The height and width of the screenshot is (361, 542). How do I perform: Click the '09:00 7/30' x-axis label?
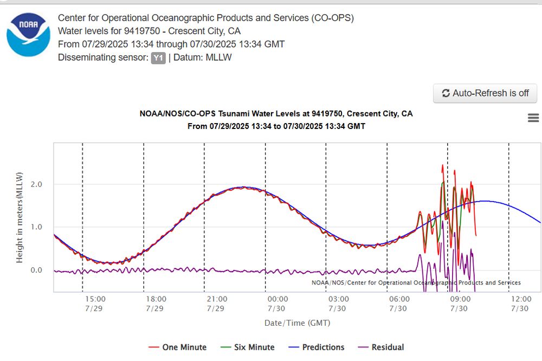click(x=460, y=304)
